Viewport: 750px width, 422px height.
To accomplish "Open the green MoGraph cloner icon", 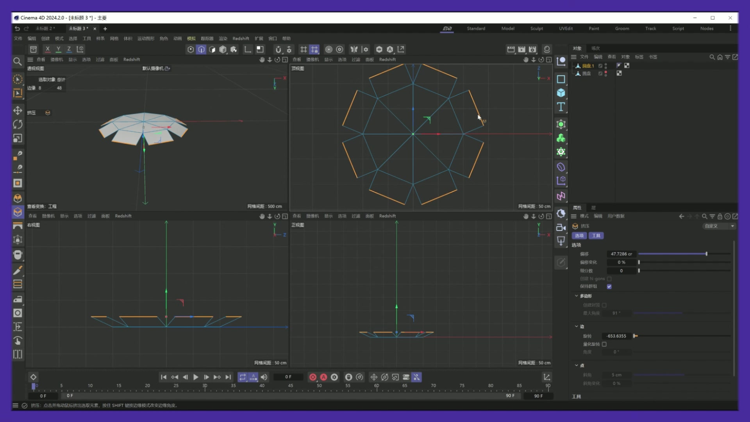I will pyautogui.click(x=561, y=138).
